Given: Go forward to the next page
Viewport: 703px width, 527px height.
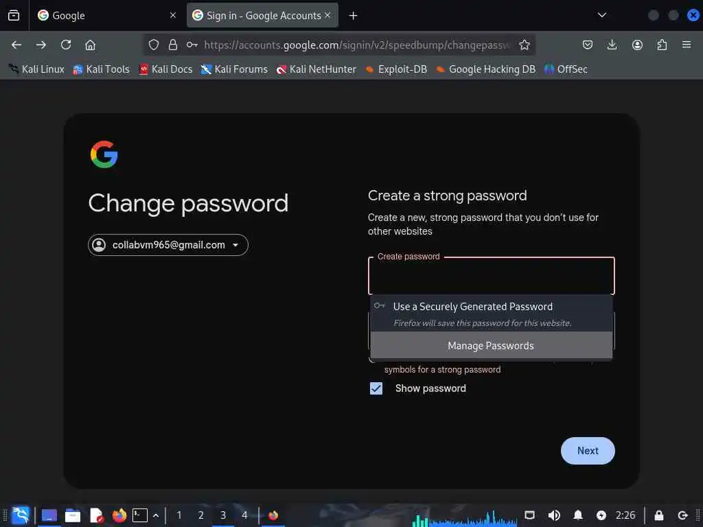Looking at the screenshot, I should tap(41, 45).
